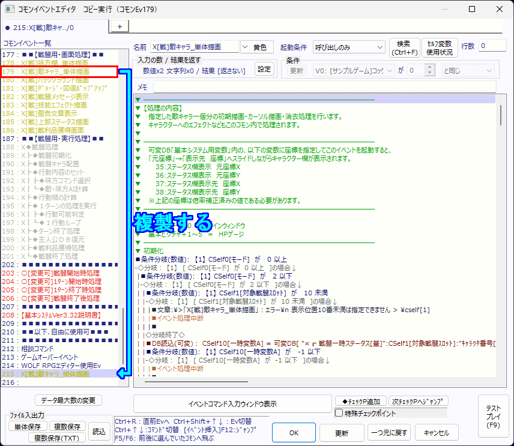Add a new tab with the + button
Image resolution: width=514 pixels, height=446 pixels.
pos(119,26)
